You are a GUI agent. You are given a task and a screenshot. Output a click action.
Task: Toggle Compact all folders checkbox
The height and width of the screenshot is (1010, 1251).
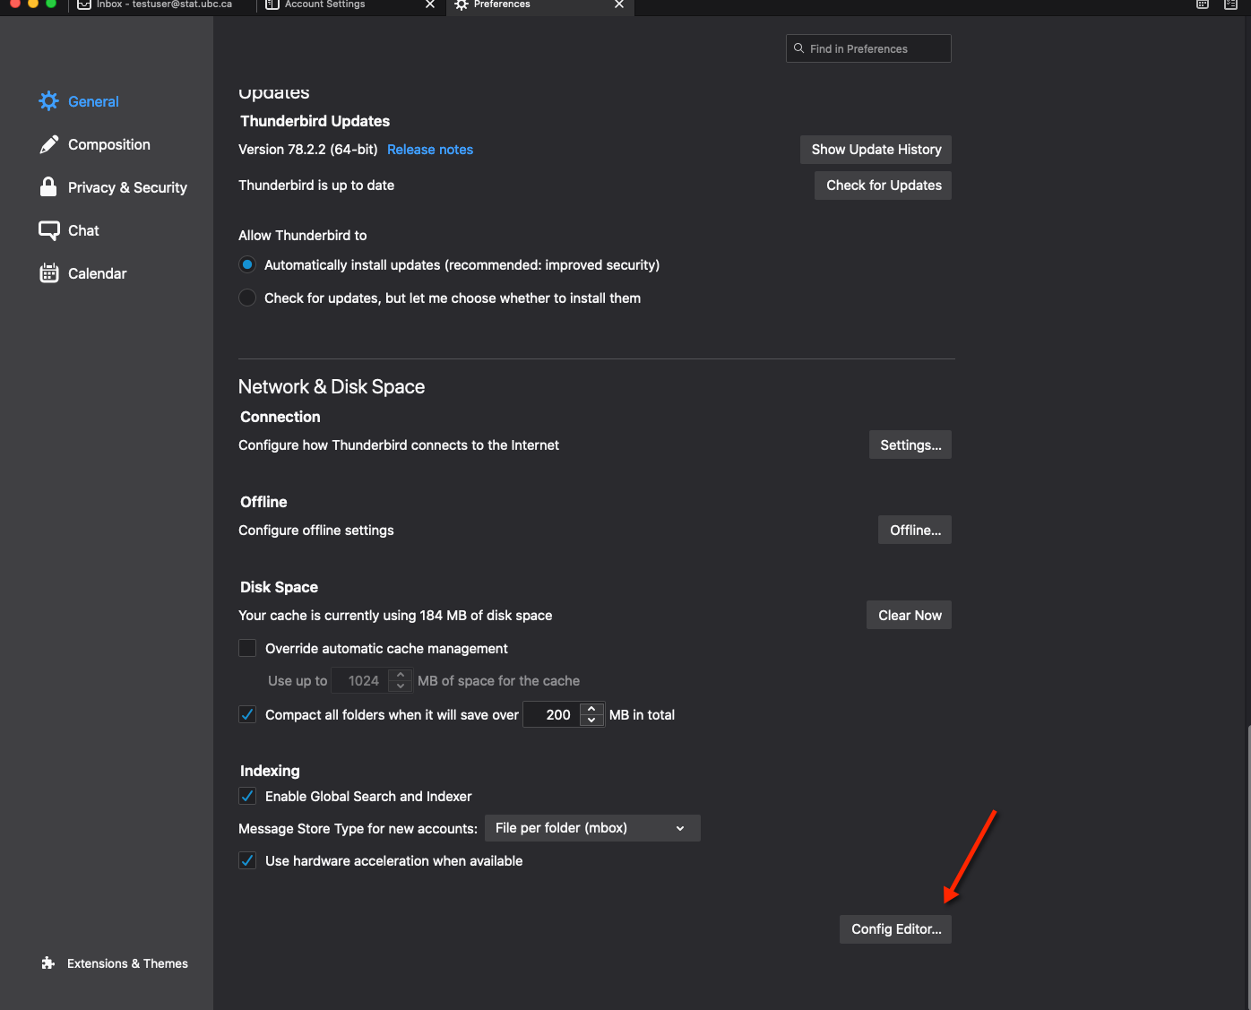[x=247, y=714]
